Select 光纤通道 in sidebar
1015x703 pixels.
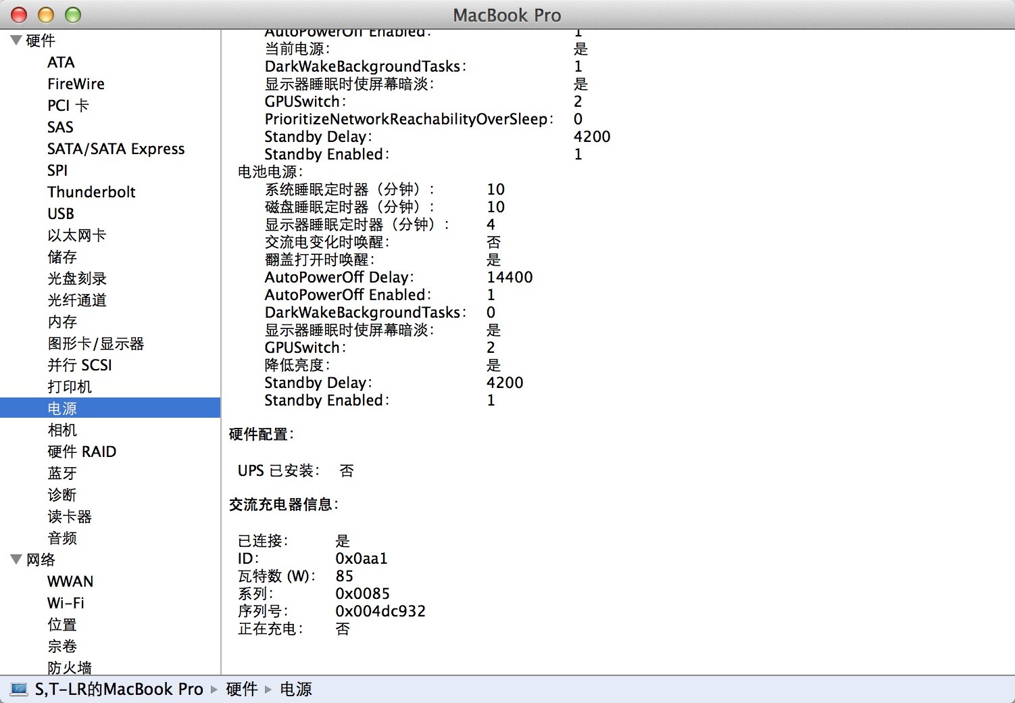(x=77, y=300)
